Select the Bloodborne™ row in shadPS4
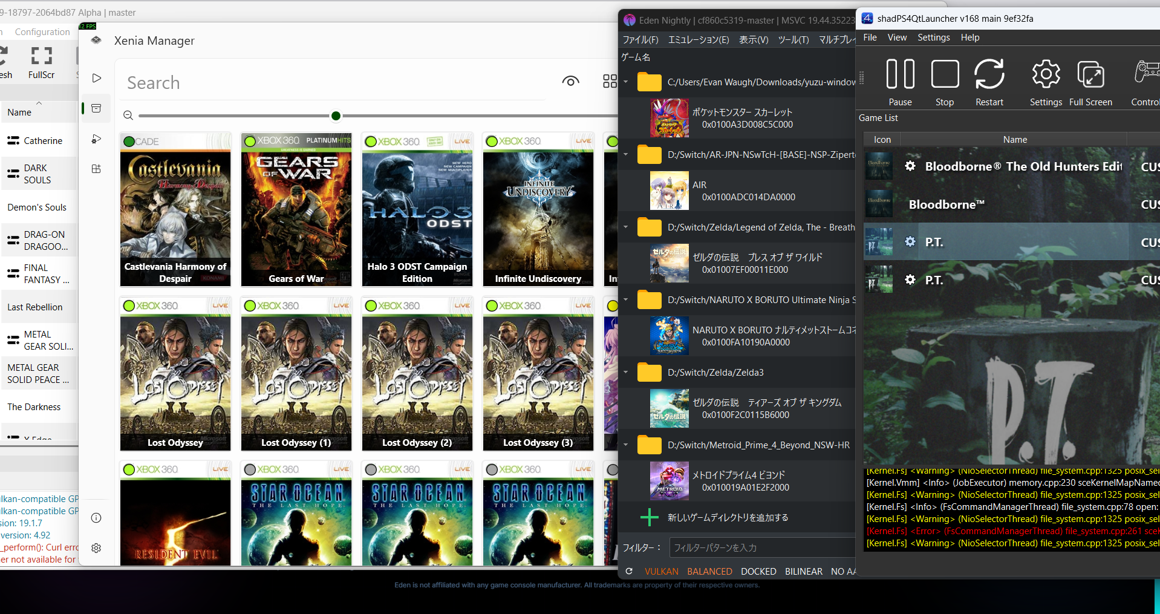The height and width of the screenshot is (614, 1160). click(1012, 204)
